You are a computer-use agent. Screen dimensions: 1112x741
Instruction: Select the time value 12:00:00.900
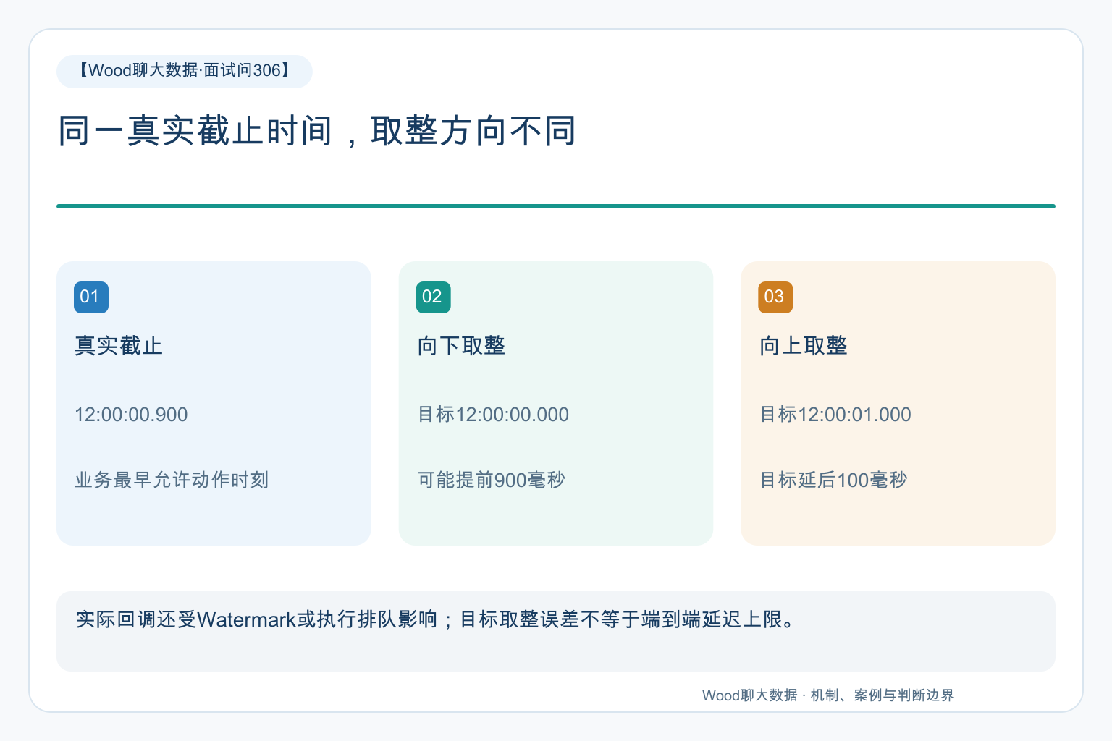(x=131, y=415)
